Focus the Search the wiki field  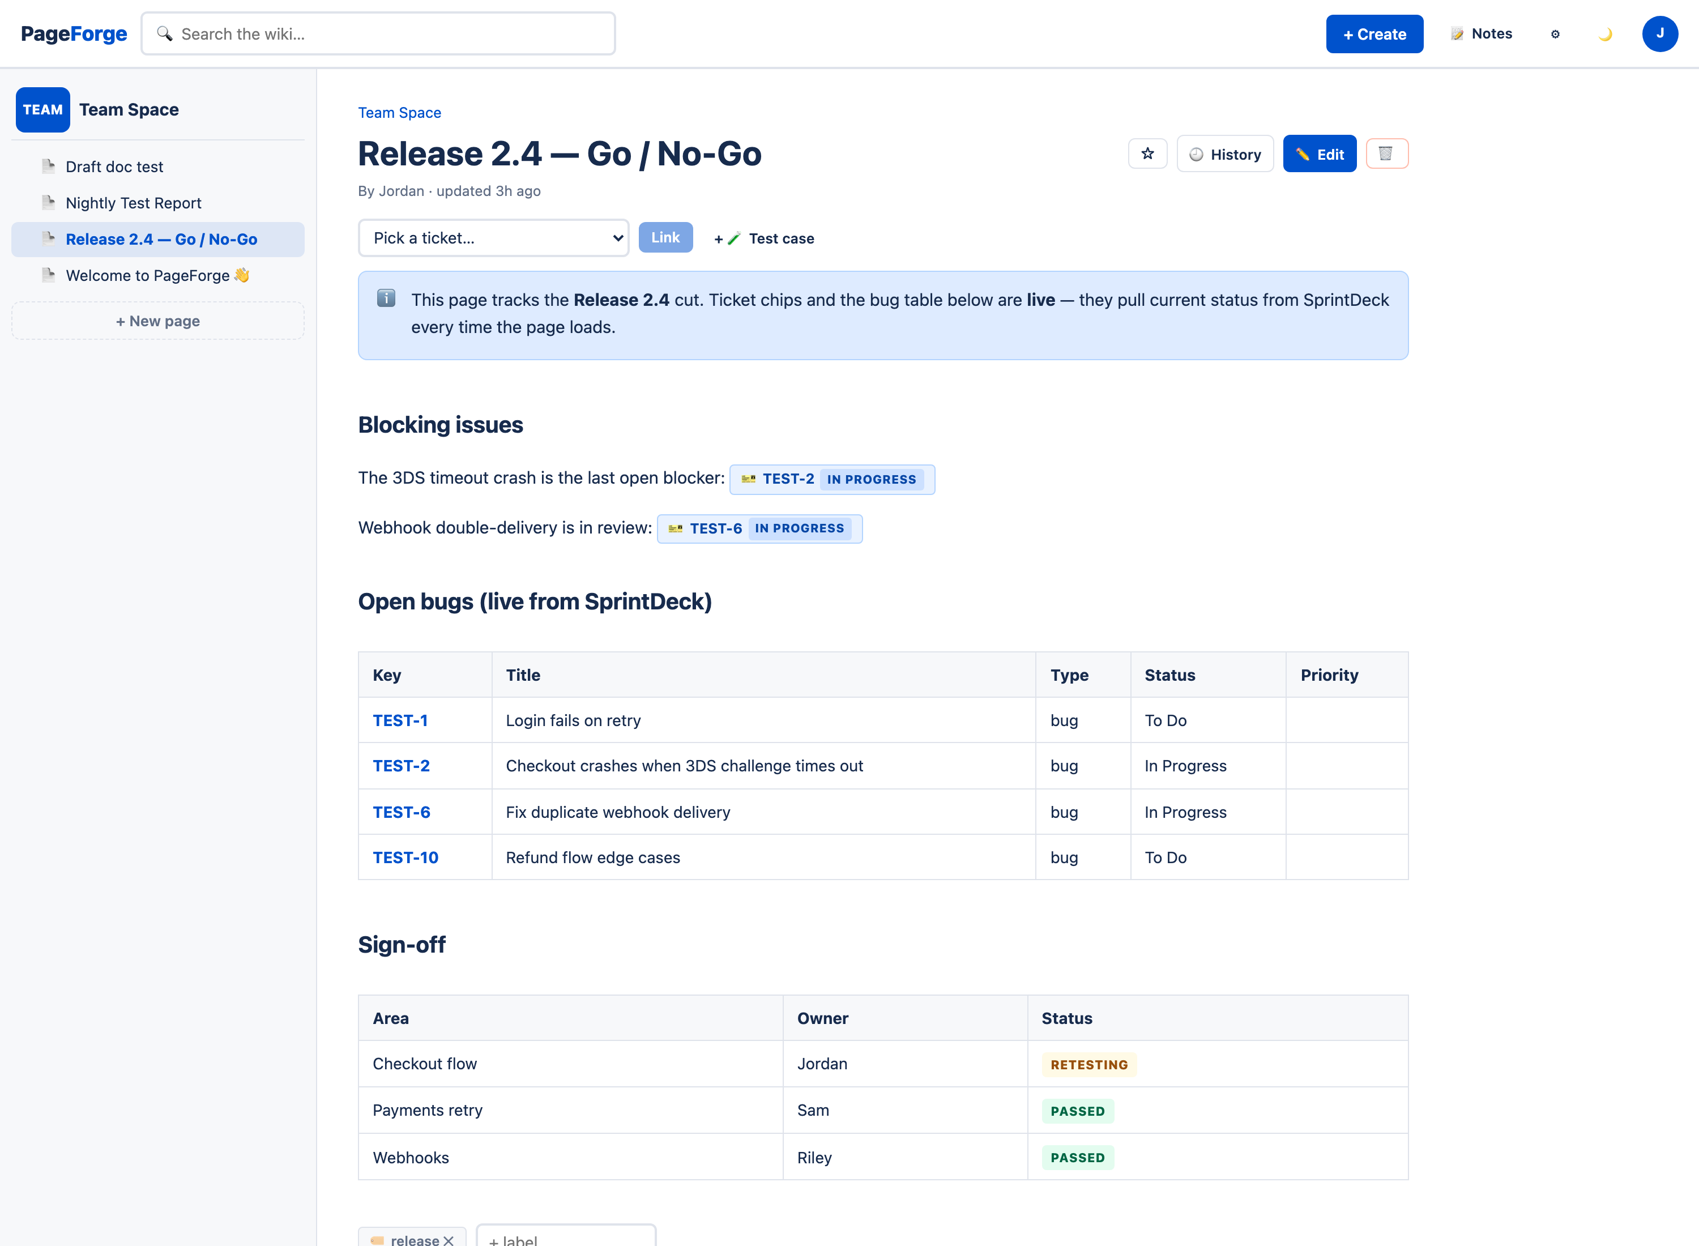[x=378, y=34]
